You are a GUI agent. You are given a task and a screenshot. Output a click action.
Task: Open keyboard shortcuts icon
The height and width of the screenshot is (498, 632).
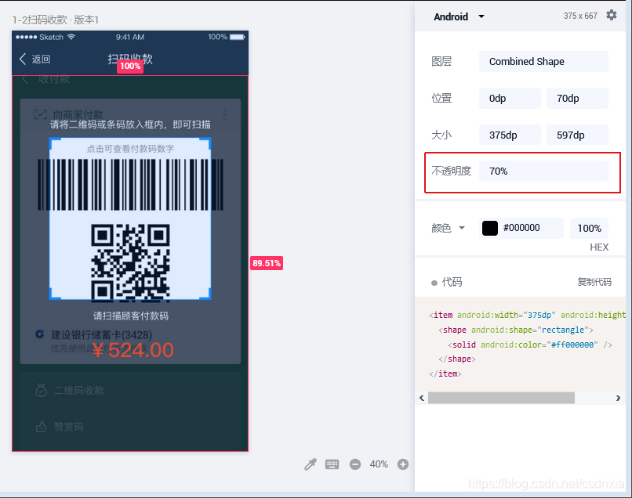click(332, 464)
